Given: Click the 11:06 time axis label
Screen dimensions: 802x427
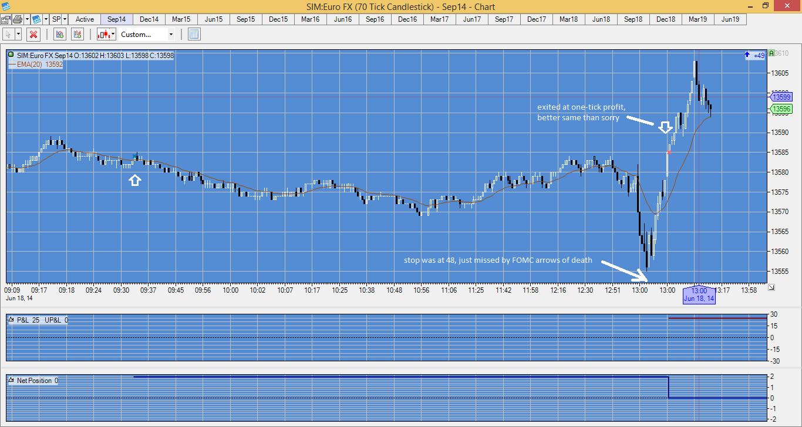Looking at the screenshot, I should pos(449,290).
